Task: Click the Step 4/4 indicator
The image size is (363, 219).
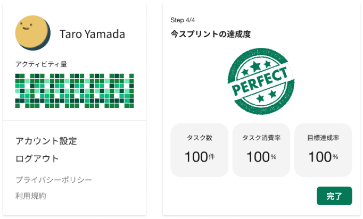Action: pyautogui.click(x=184, y=20)
